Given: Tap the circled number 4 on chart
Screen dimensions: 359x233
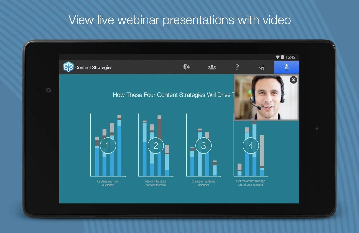Looking at the screenshot, I should click(251, 145).
